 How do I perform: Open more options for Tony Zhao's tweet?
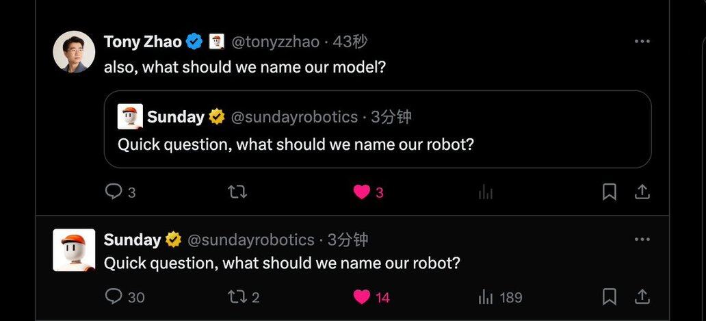tap(642, 42)
